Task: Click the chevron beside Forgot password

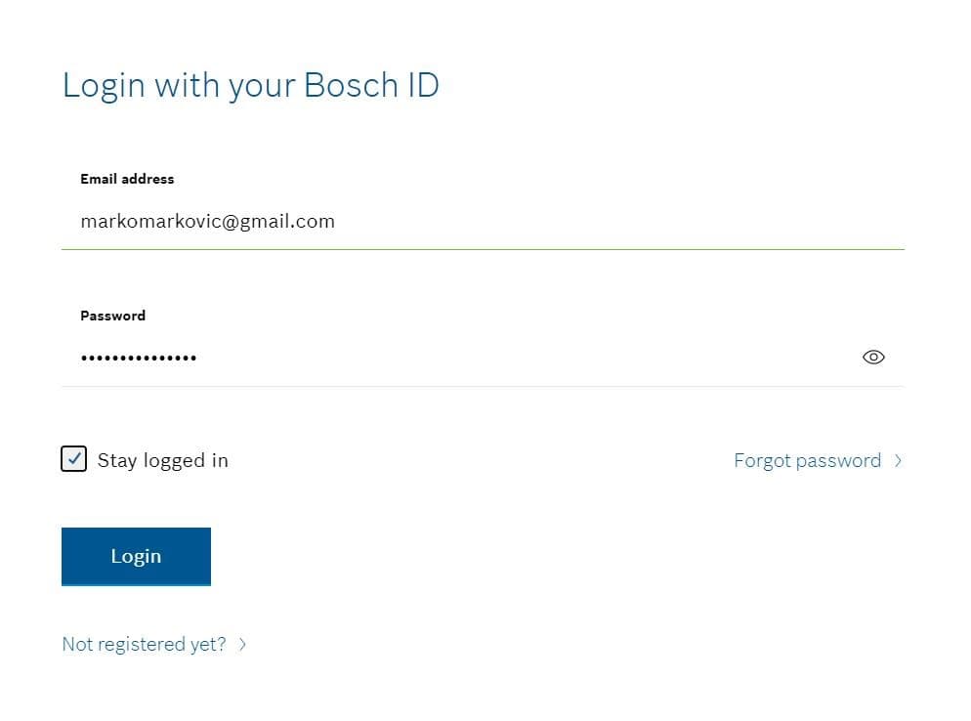Action: tap(899, 461)
